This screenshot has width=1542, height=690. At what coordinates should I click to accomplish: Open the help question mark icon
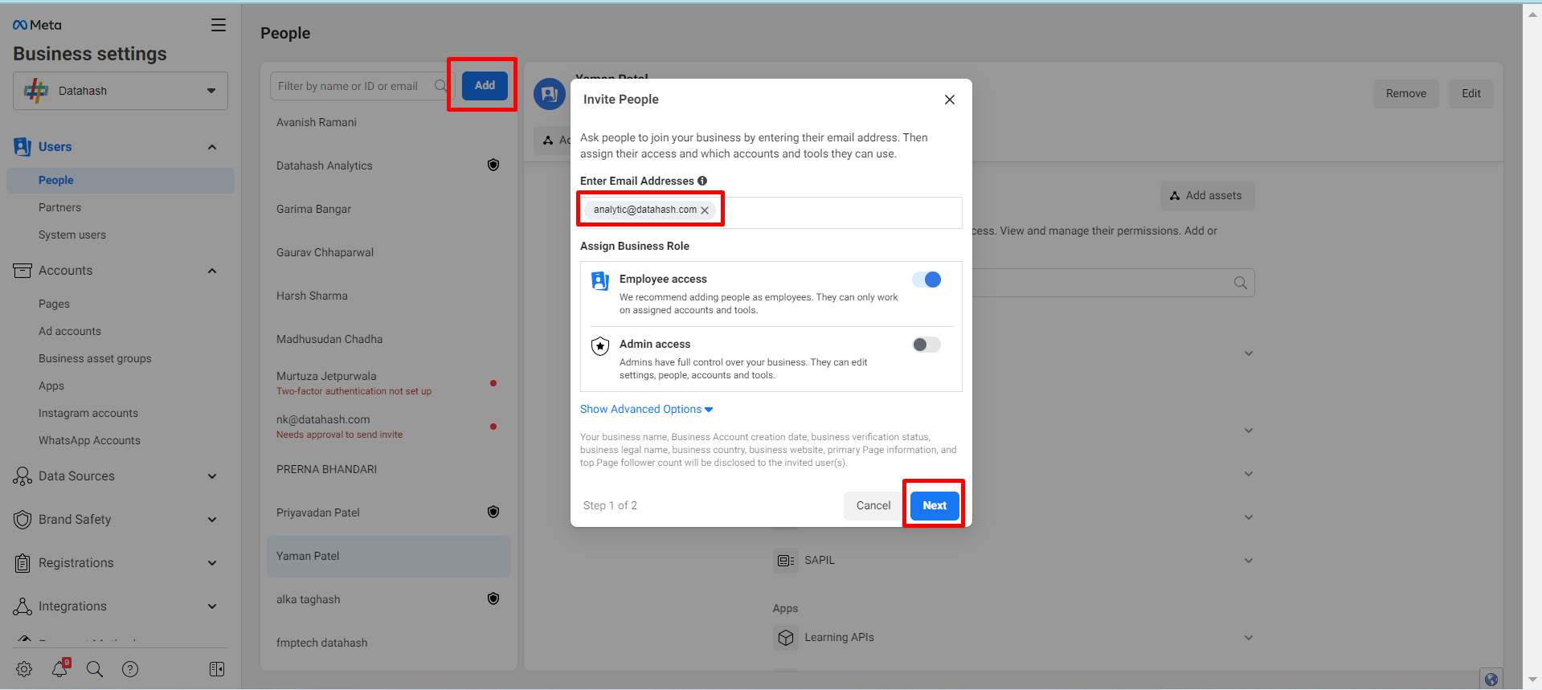click(x=130, y=669)
